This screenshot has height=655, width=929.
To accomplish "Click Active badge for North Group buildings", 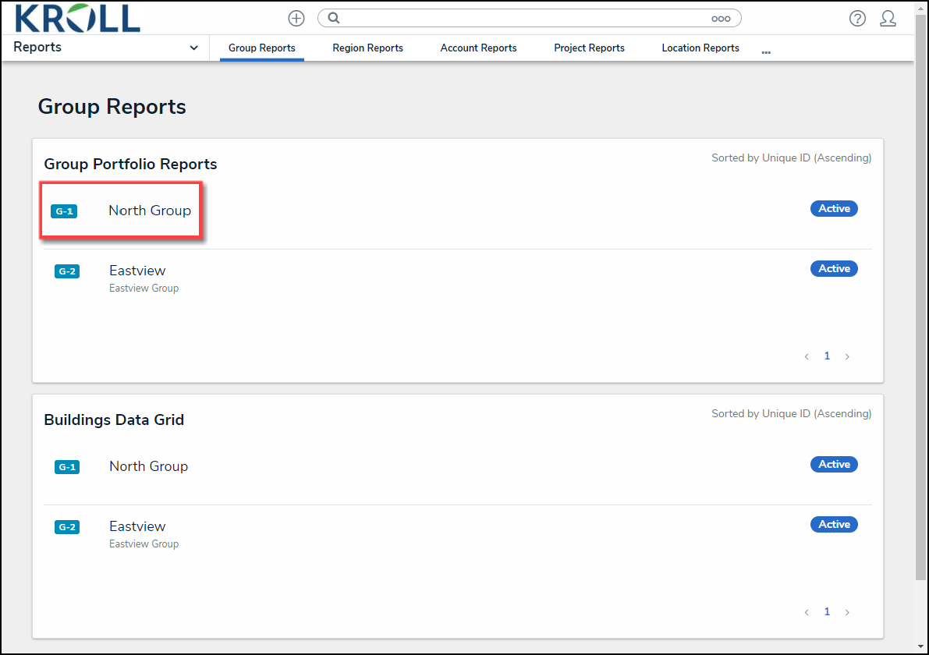I will pos(834,464).
